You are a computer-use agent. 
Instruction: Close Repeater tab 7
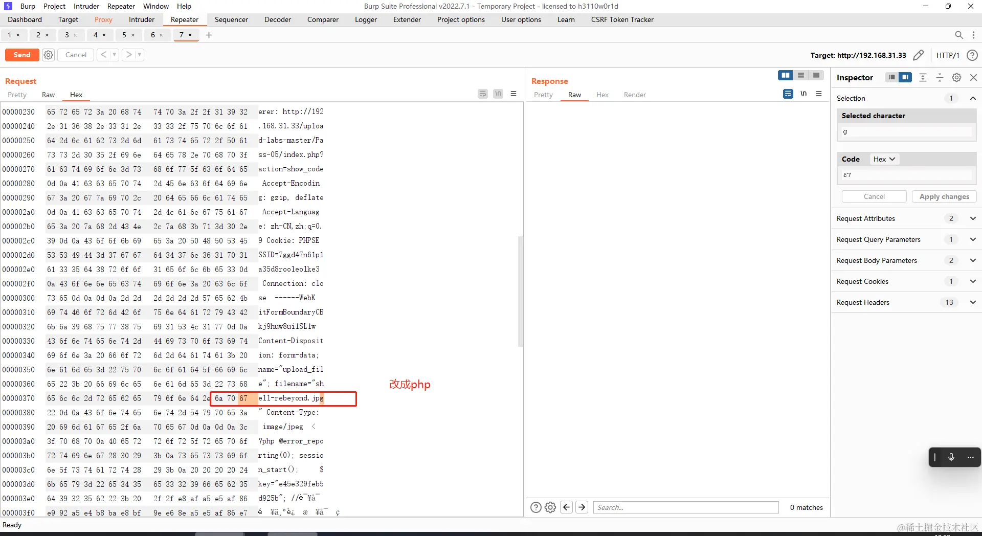(x=190, y=35)
